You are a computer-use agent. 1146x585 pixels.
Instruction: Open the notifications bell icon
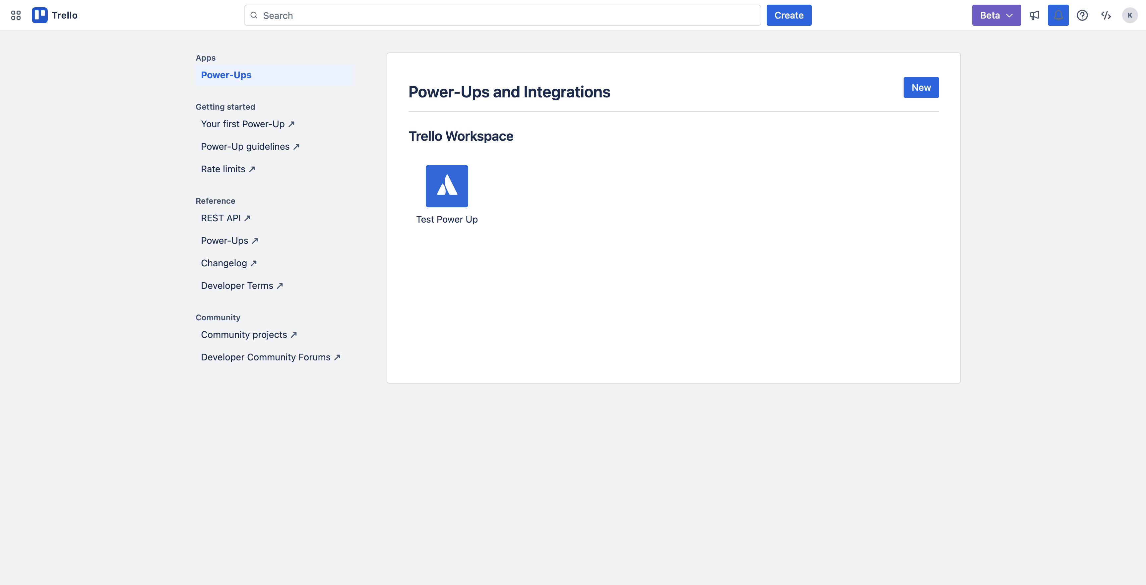1058,15
